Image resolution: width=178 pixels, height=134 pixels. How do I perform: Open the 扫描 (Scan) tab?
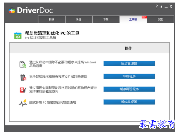tap(52, 19)
